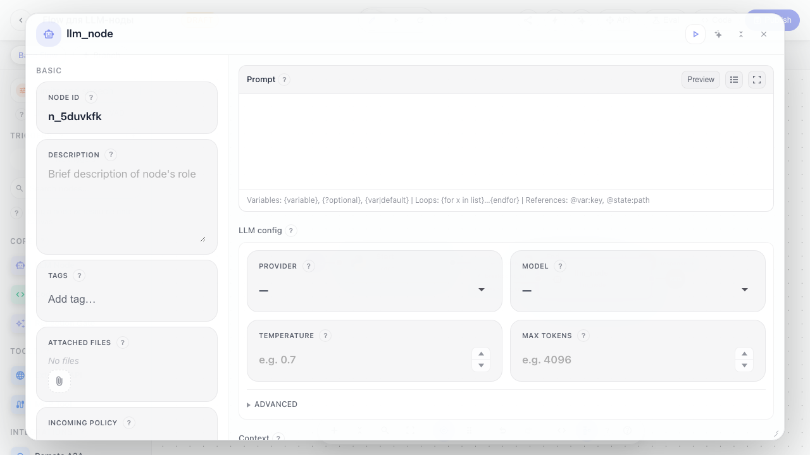This screenshot has width=810, height=455.
Task: Increase Temperature with up stepper
Action: point(481,354)
